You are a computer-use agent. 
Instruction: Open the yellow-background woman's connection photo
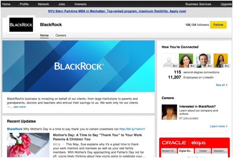click(221, 61)
